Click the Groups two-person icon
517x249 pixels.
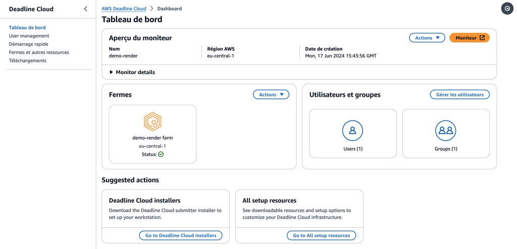(446, 131)
